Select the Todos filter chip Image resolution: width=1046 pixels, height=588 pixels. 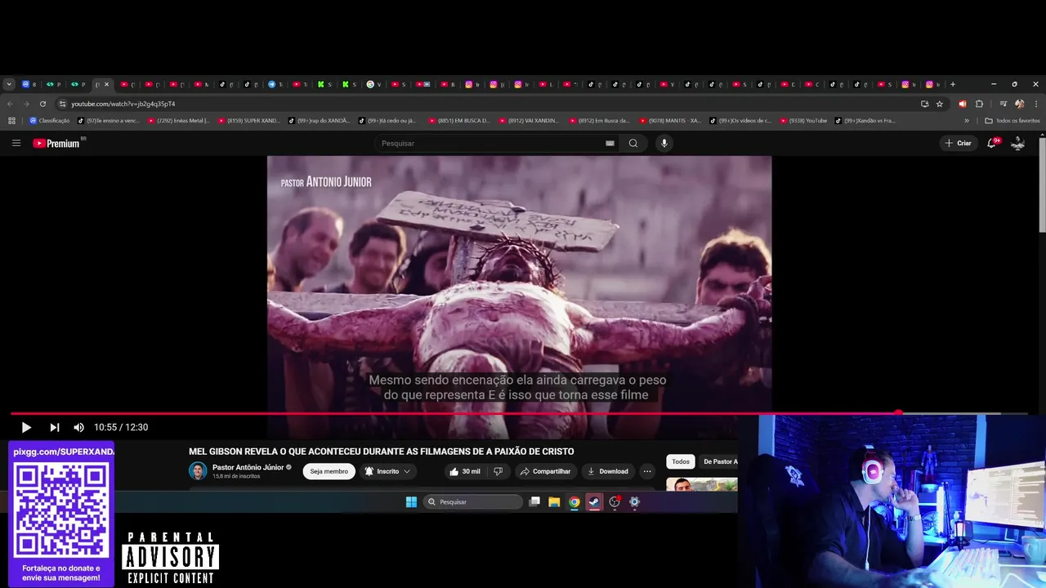[x=681, y=461]
